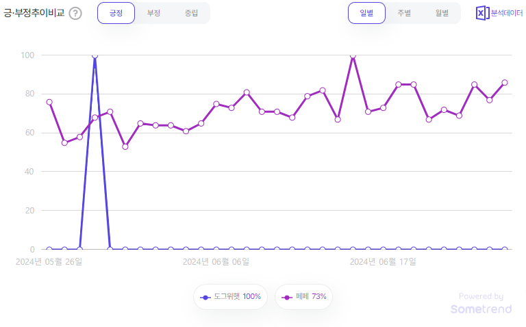The width and height of the screenshot is (526, 327).
Task: Switch to the 부정 sentiment tab
Action: point(153,13)
